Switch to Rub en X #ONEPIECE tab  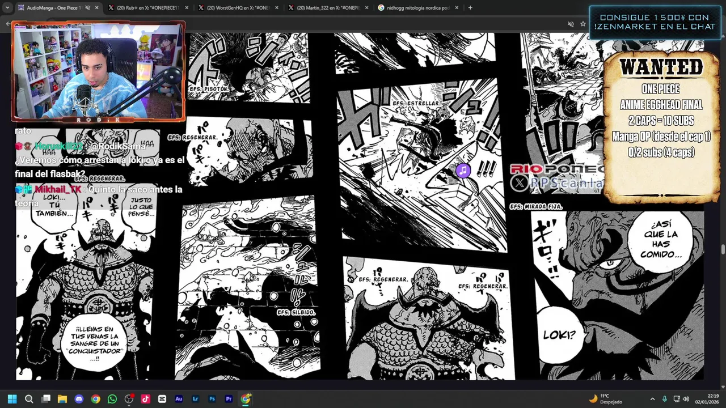147,8
